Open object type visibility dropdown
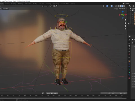Image resolution: width=135 pixels, height=101 pixels. [104, 6]
